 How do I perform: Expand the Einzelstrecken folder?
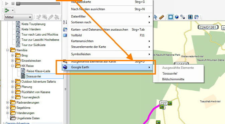pyautogui.click(x=12, y=61)
